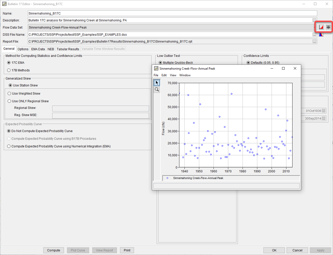Switch to EMA Data tab

38,49
